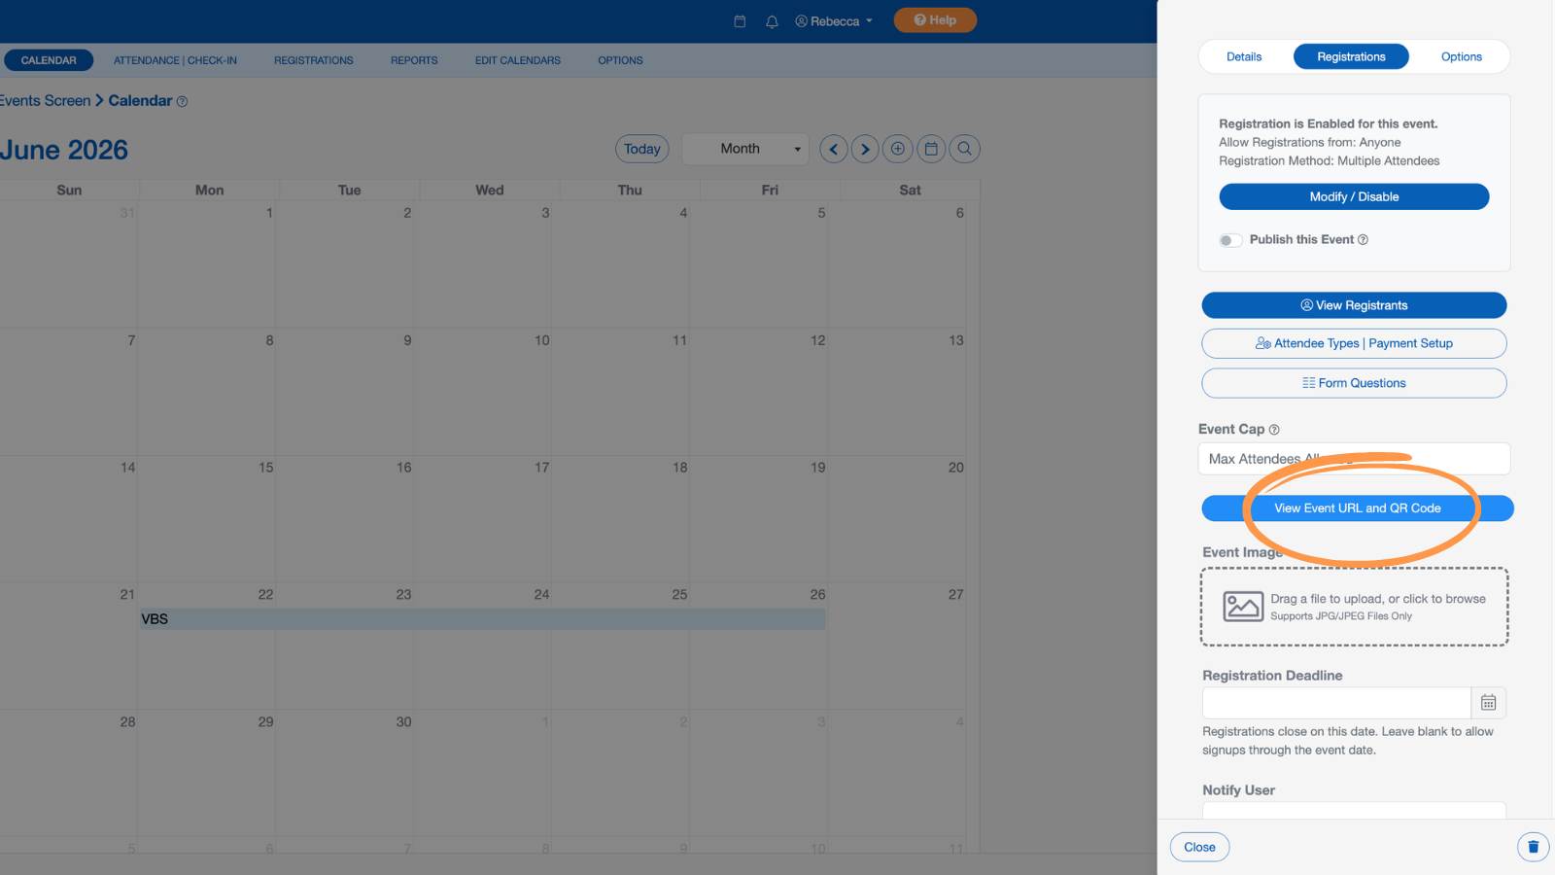This screenshot has height=875, width=1555.
Task: Click the add event plus icon
Action: coord(898,149)
